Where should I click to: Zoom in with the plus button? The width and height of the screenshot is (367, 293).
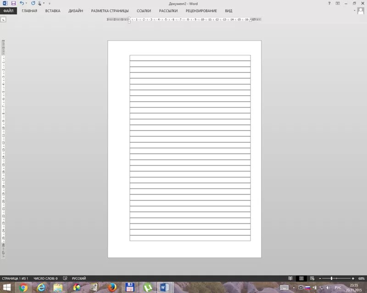click(353, 278)
